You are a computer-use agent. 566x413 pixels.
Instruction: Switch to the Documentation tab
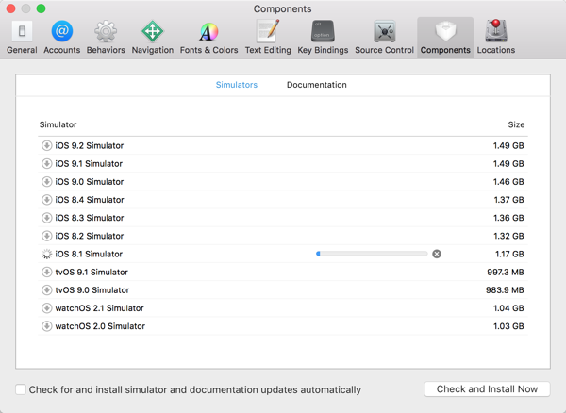[x=317, y=85]
